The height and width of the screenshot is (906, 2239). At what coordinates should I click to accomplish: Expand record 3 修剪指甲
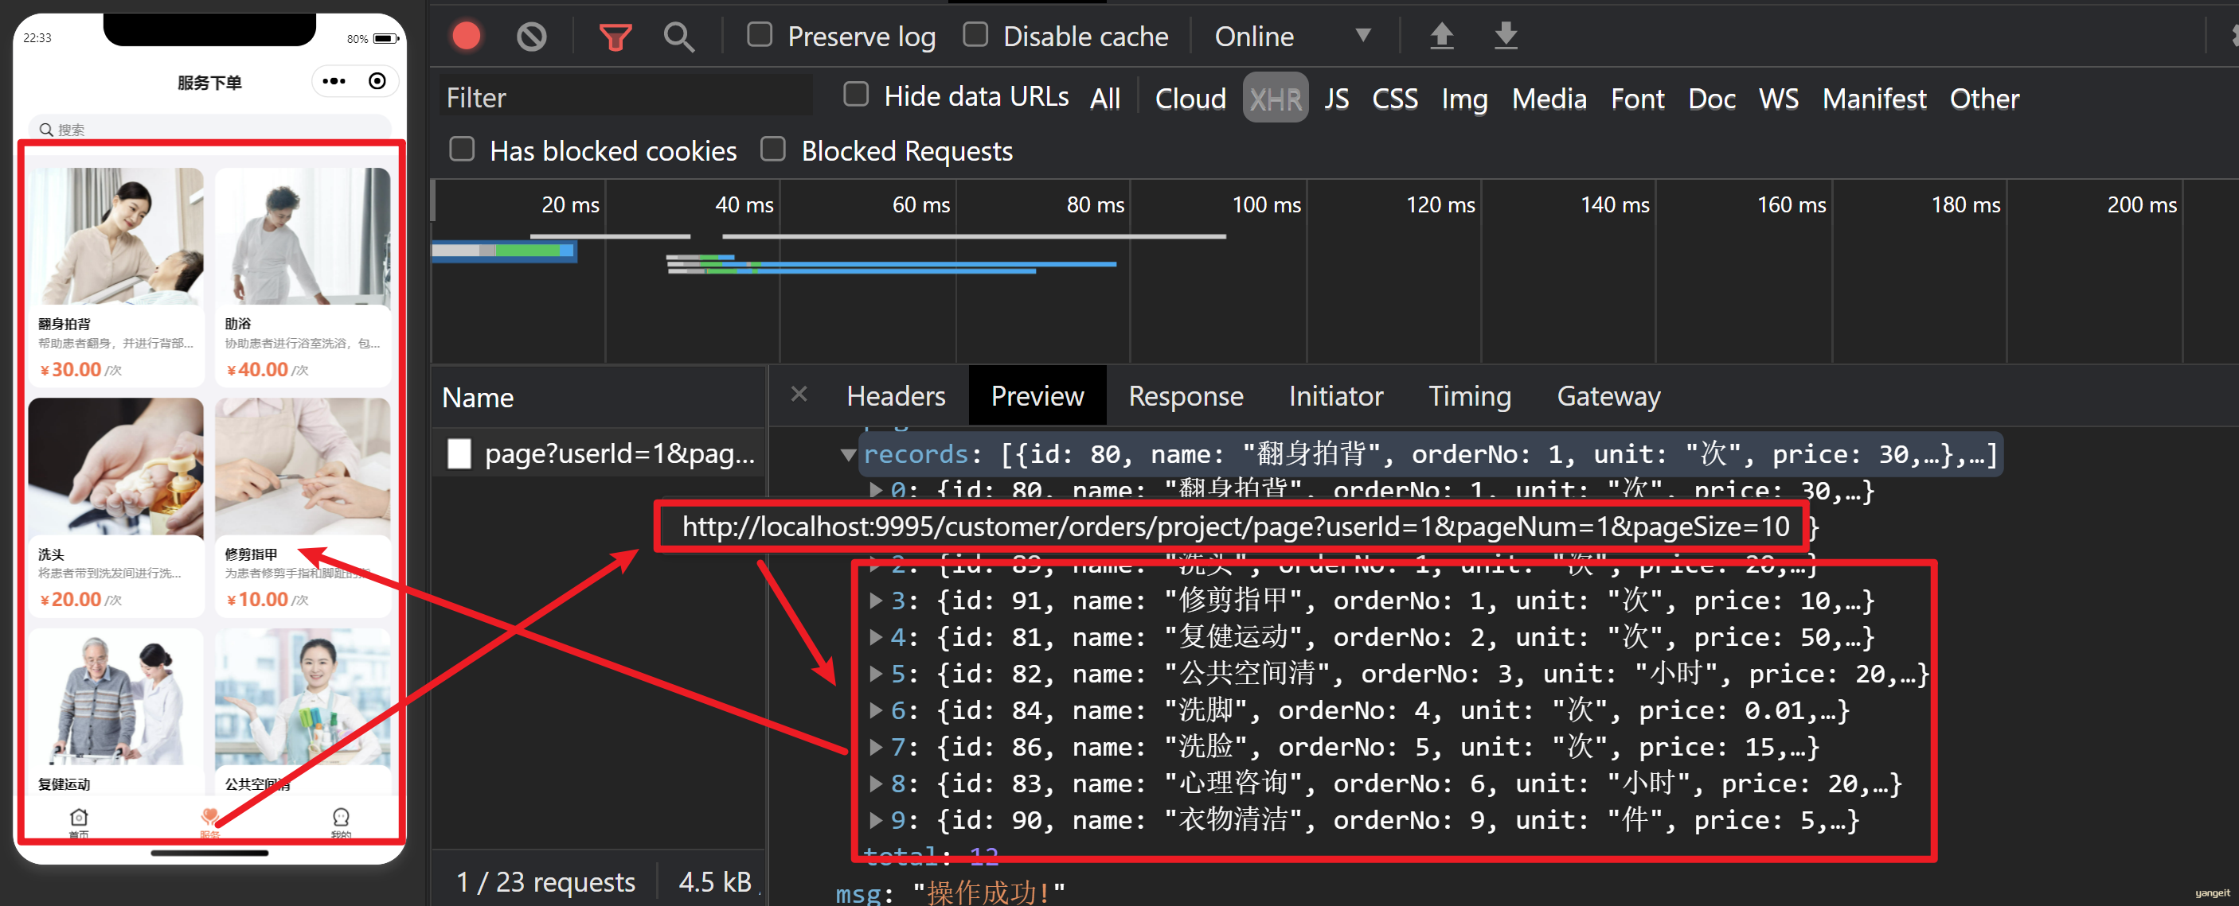[876, 601]
